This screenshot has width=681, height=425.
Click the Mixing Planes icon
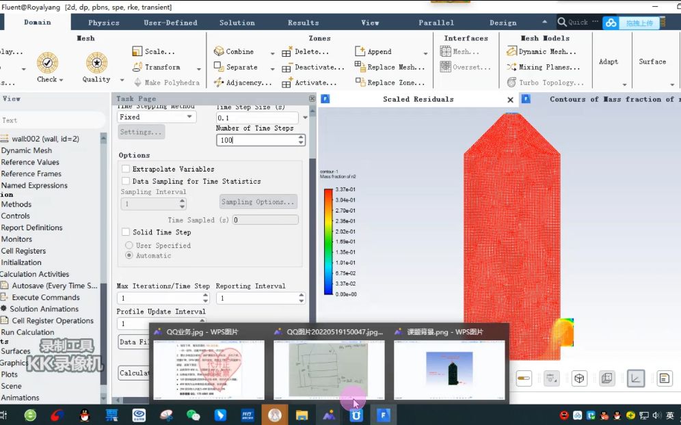click(511, 67)
